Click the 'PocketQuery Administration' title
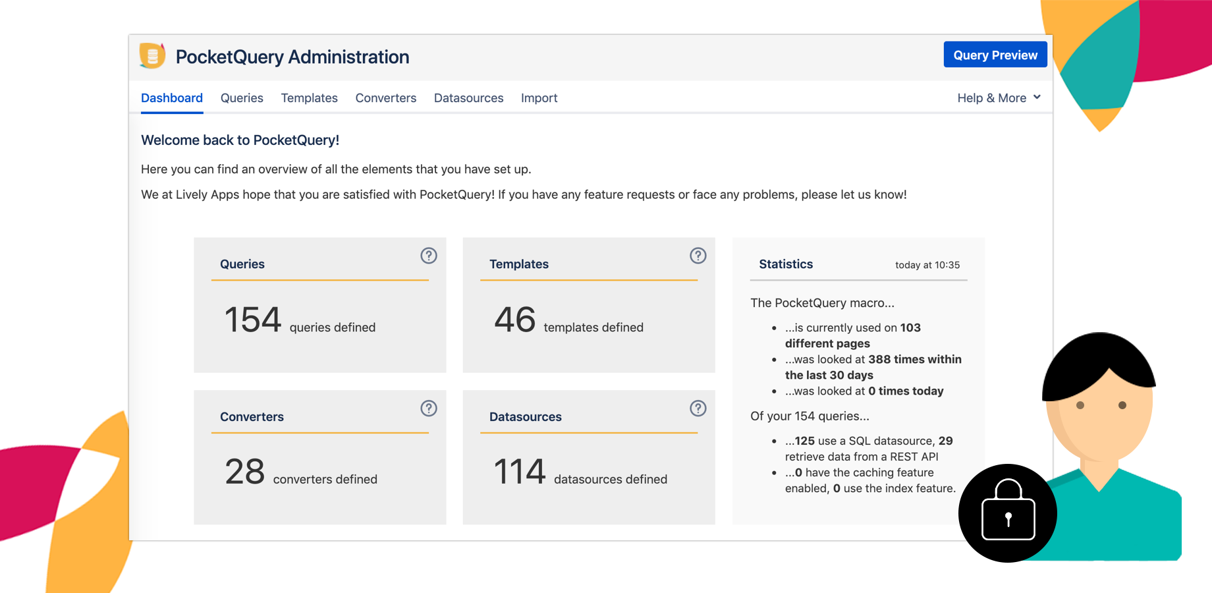This screenshot has height=593, width=1212. (292, 57)
